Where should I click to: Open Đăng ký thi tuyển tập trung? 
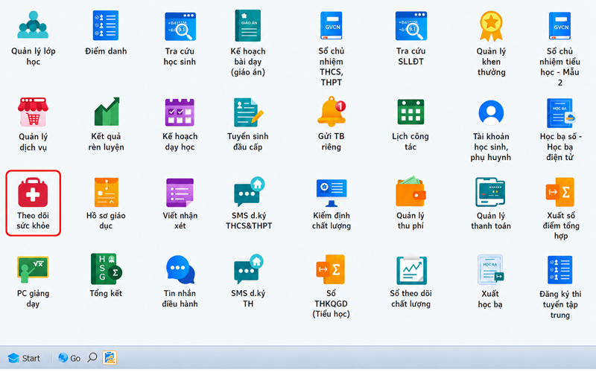[x=560, y=270]
